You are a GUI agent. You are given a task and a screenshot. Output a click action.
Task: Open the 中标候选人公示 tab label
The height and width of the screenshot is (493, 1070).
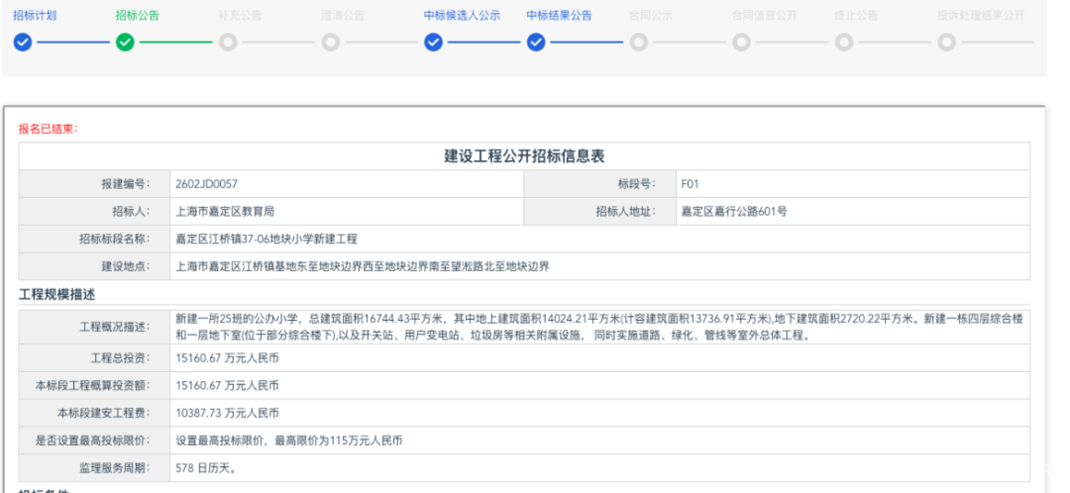[461, 15]
